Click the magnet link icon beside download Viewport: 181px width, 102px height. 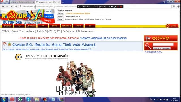[5, 44]
